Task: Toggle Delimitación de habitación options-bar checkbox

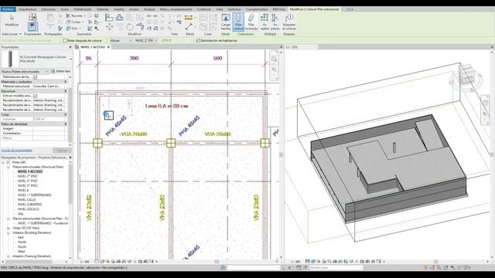Action: (x=198, y=40)
